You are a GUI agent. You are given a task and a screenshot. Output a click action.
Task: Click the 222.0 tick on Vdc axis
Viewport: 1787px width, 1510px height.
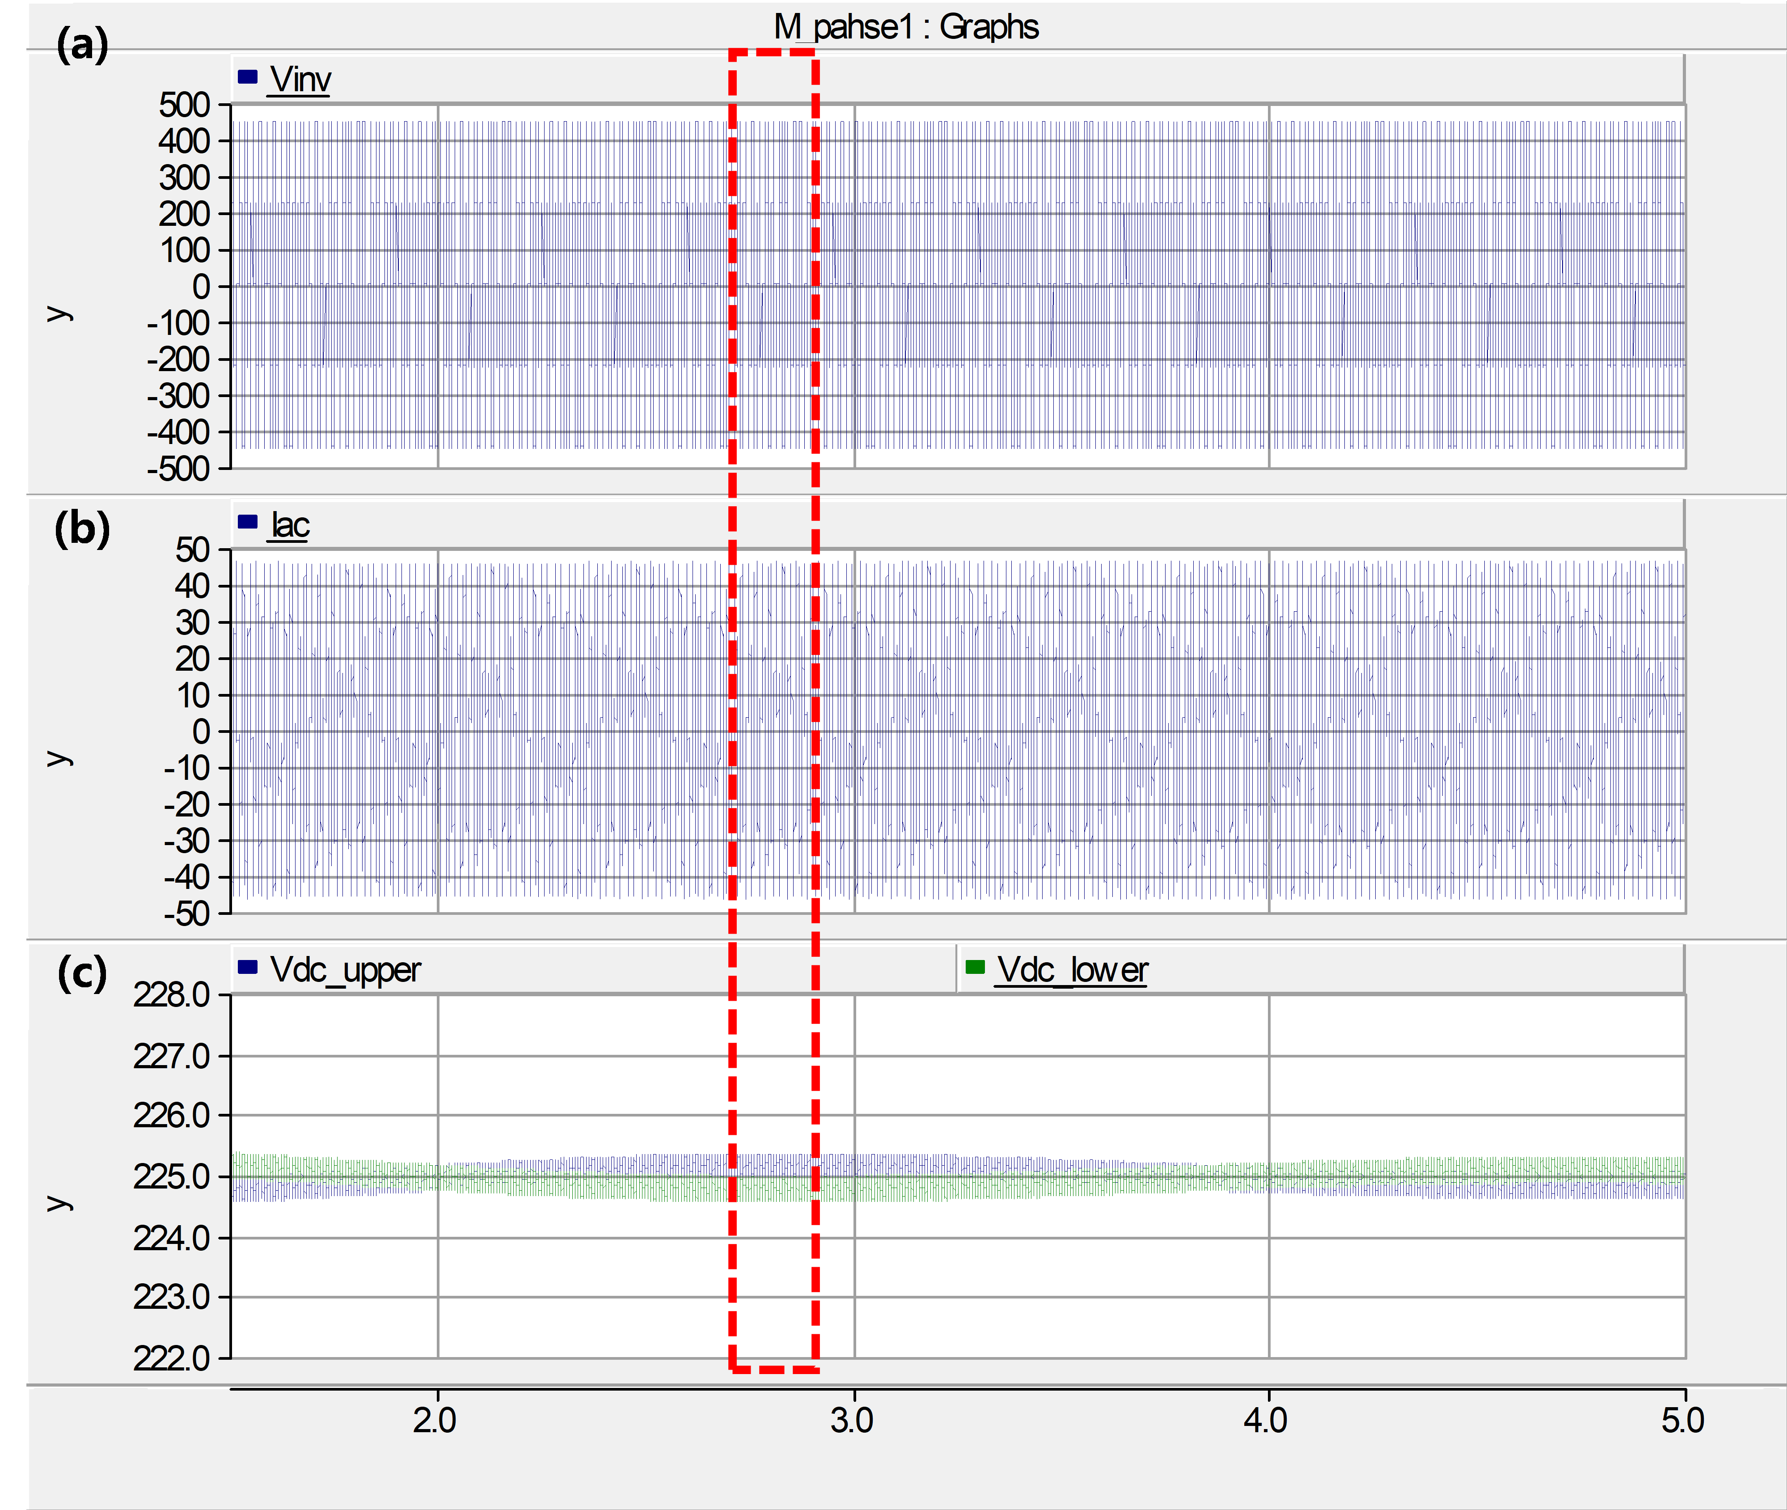point(171,1358)
